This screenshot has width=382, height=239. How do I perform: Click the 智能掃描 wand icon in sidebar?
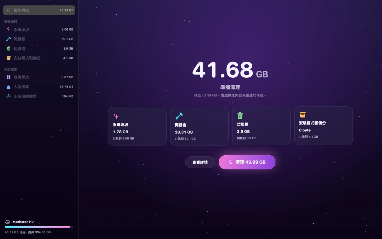(8, 10)
